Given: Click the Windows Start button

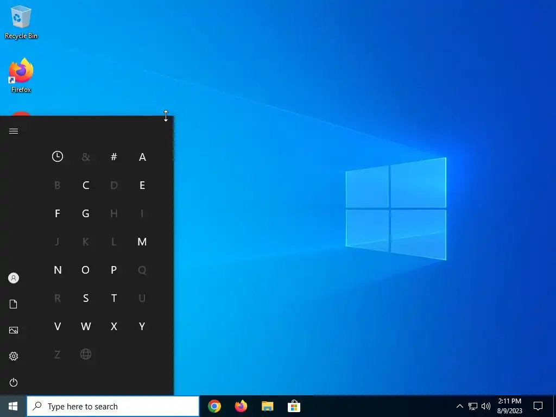Looking at the screenshot, I should [13, 406].
